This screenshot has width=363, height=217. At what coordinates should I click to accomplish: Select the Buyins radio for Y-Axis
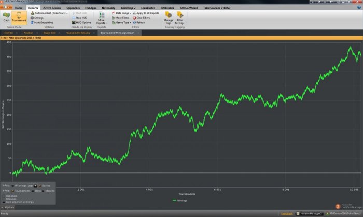(40, 185)
